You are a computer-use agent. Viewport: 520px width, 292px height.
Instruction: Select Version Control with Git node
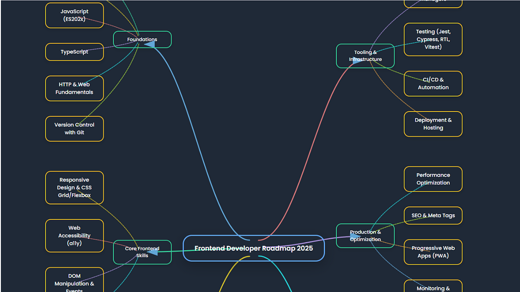[x=74, y=129]
